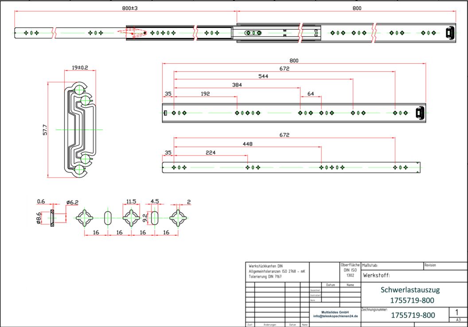Select the ø6.2 diameter label
This screenshot has height=327, width=468.
pyautogui.click(x=72, y=202)
